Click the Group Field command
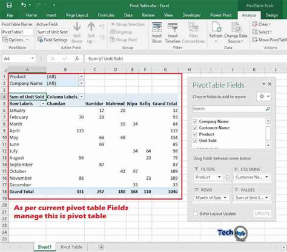Screen dimensions: 287x252 coord(124,40)
